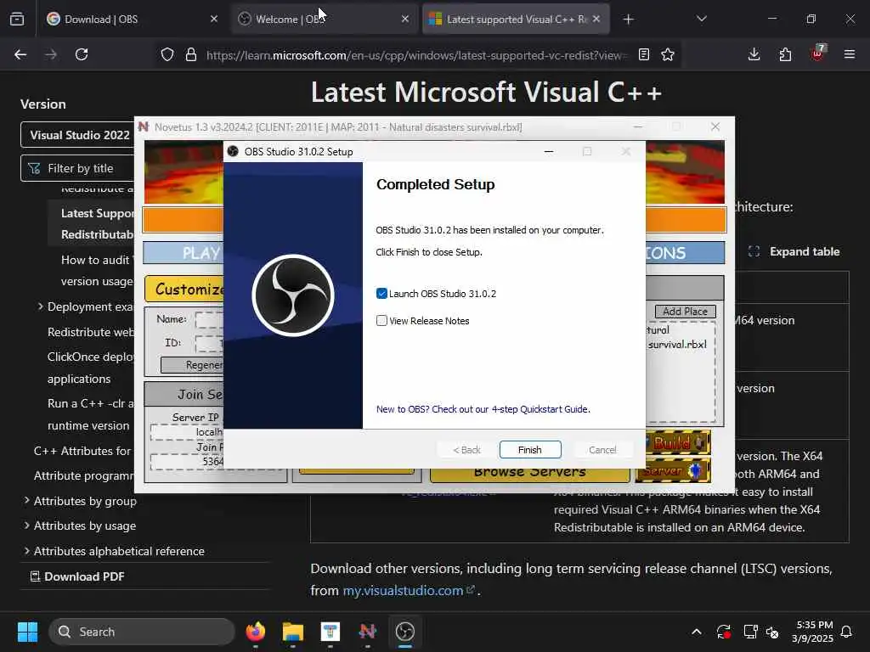Click the Build button in Novetus
Image resolution: width=870 pixels, height=652 pixels.
pyautogui.click(x=678, y=443)
